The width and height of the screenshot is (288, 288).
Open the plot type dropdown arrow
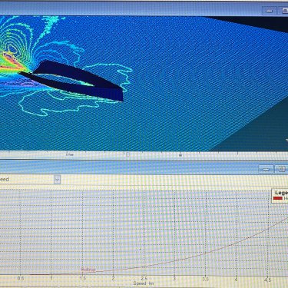58,180
